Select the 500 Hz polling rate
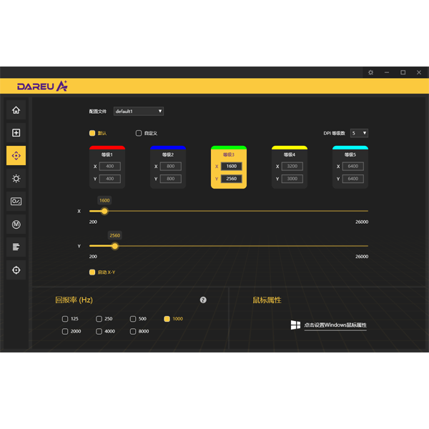The height and width of the screenshot is (429, 429). point(134,319)
